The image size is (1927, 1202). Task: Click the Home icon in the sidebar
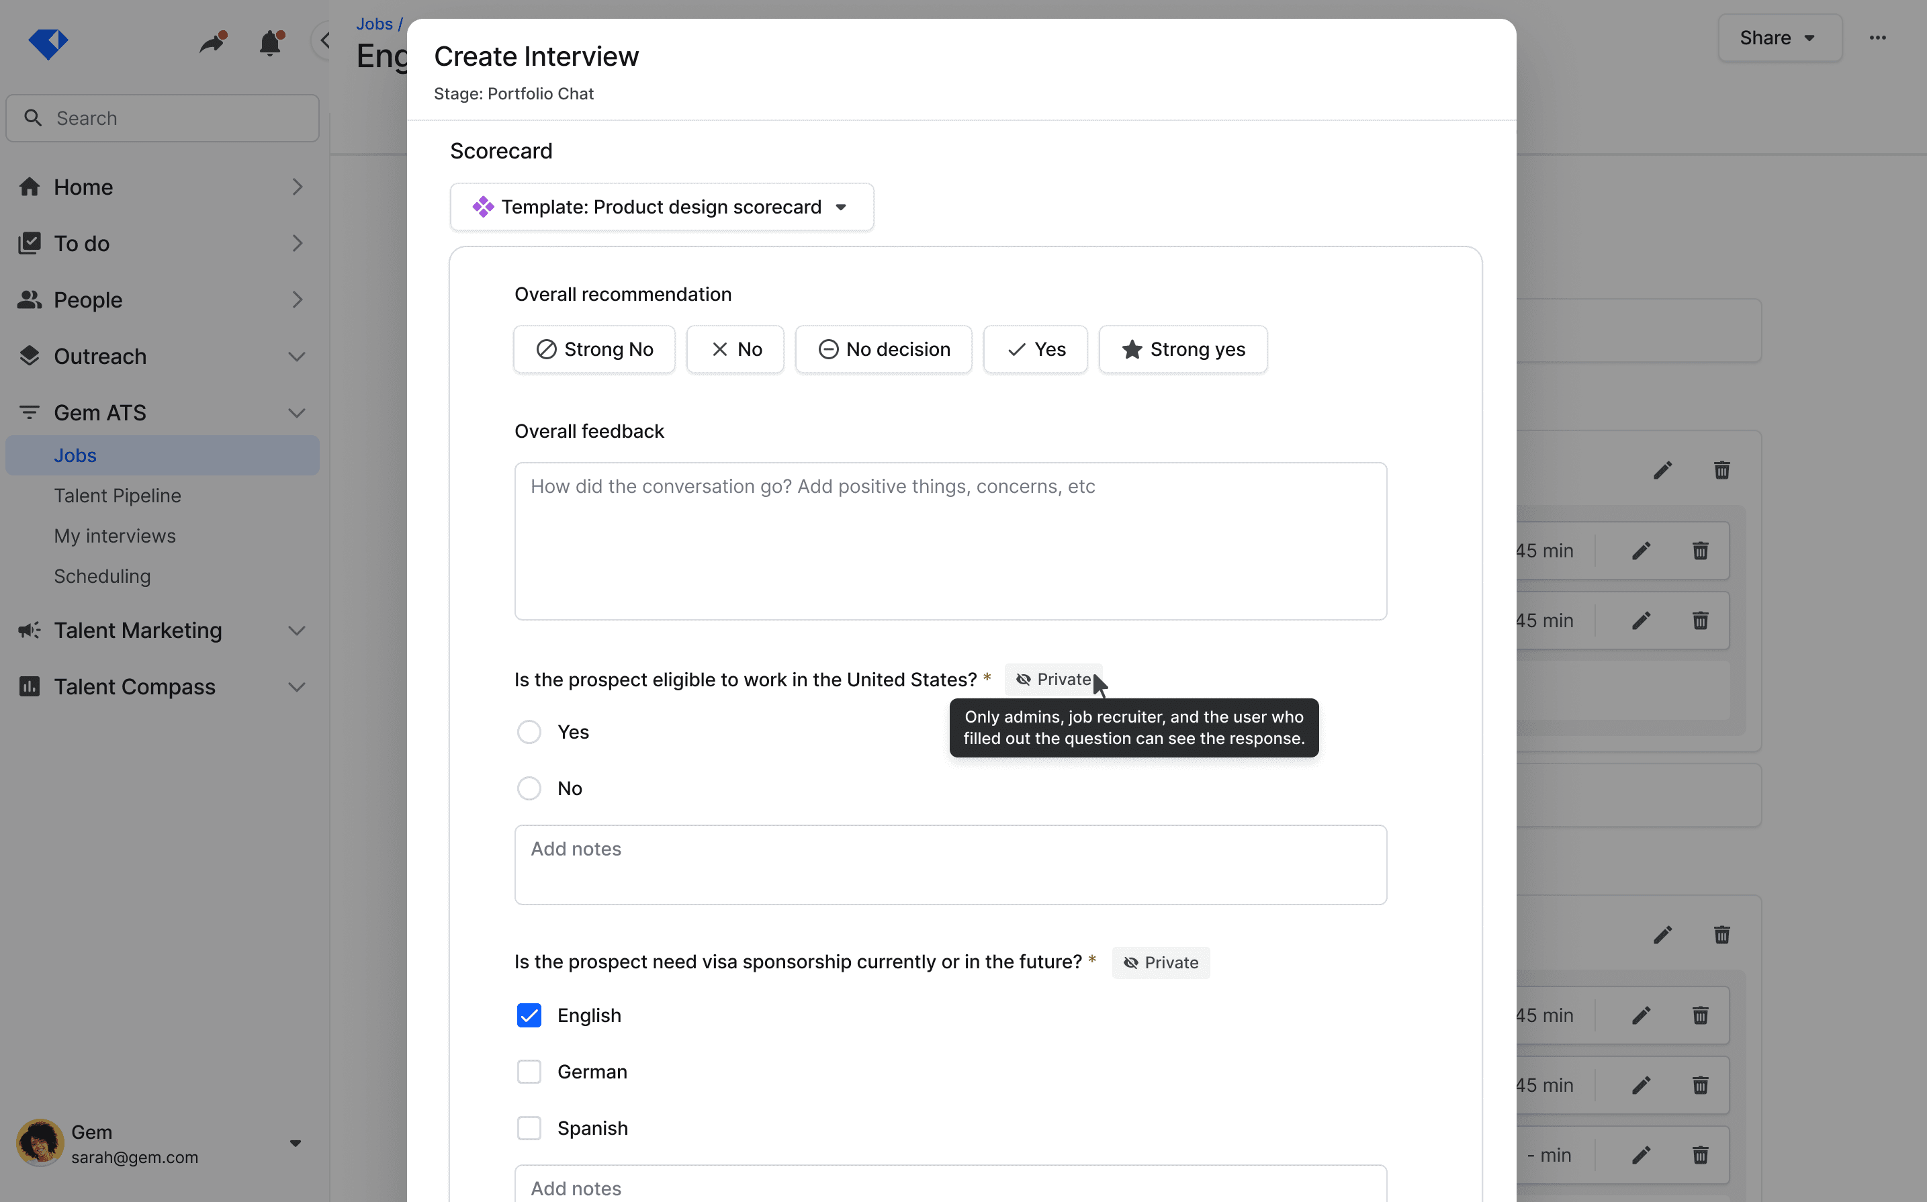click(x=30, y=187)
